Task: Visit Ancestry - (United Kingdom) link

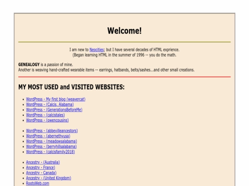Action: [x=48, y=178]
